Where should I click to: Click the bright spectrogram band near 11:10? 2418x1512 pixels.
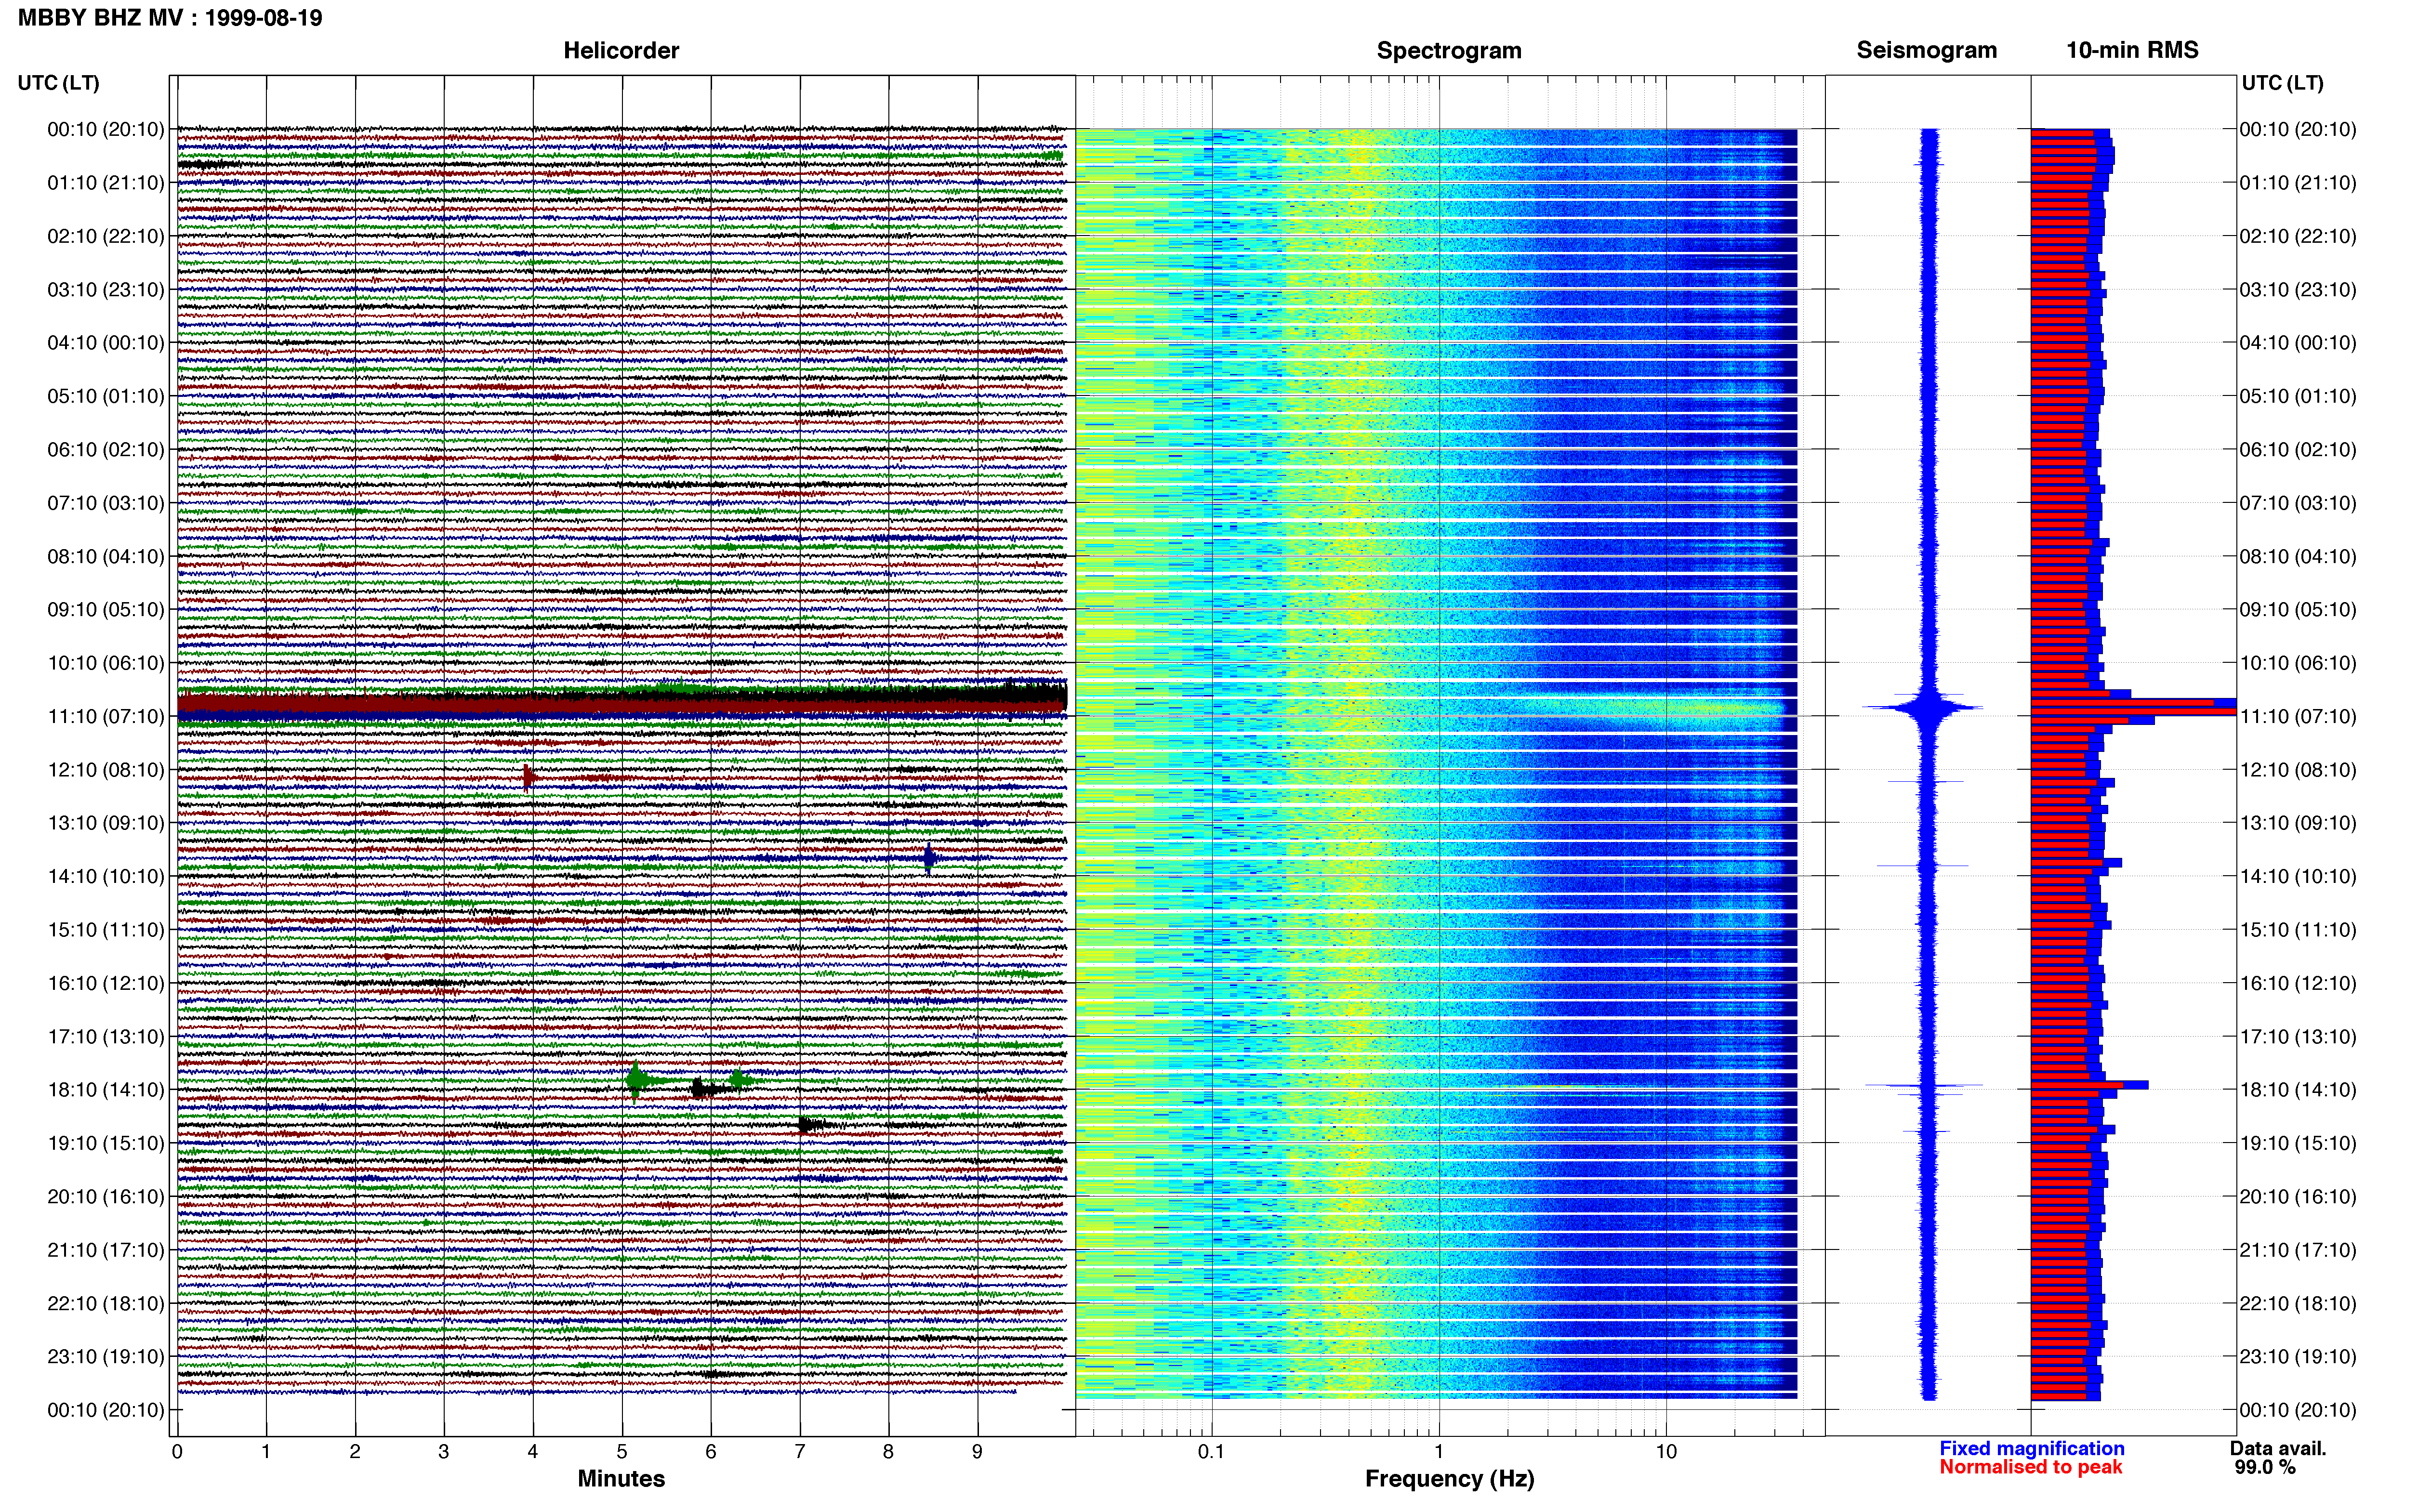[x=1650, y=708]
